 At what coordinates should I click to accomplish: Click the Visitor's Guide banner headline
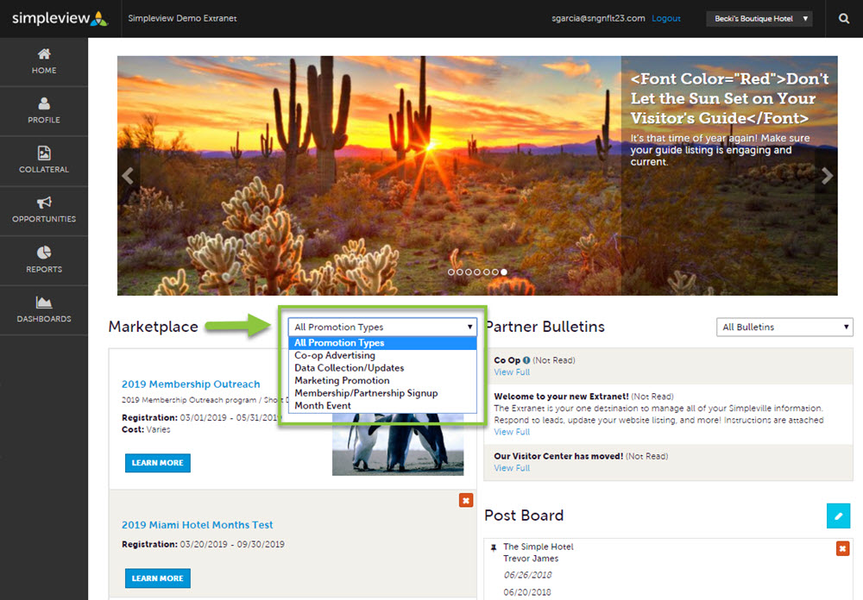point(729,98)
